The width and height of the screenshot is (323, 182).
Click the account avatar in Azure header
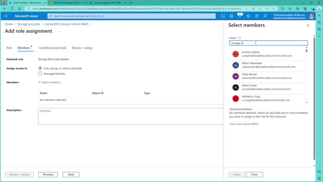311,16
